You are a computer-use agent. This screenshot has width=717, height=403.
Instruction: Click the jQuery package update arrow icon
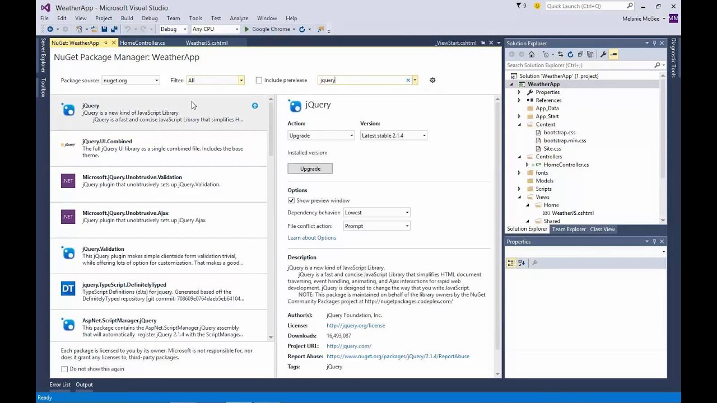tap(255, 106)
